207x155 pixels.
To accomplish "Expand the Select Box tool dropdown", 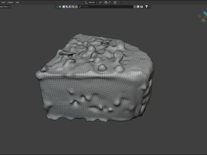I will coord(5,6).
